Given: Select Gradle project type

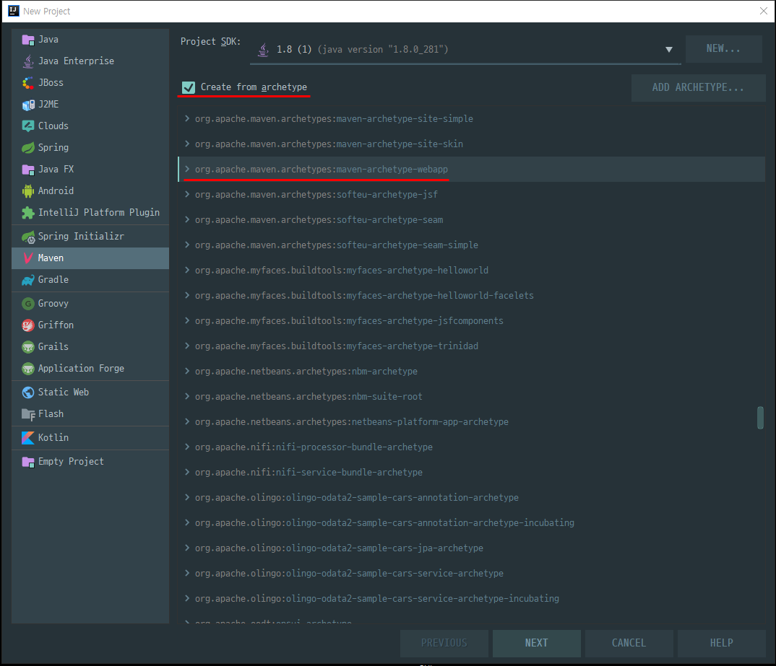Looking at the screenshot, I should click(x=90, y=280).
